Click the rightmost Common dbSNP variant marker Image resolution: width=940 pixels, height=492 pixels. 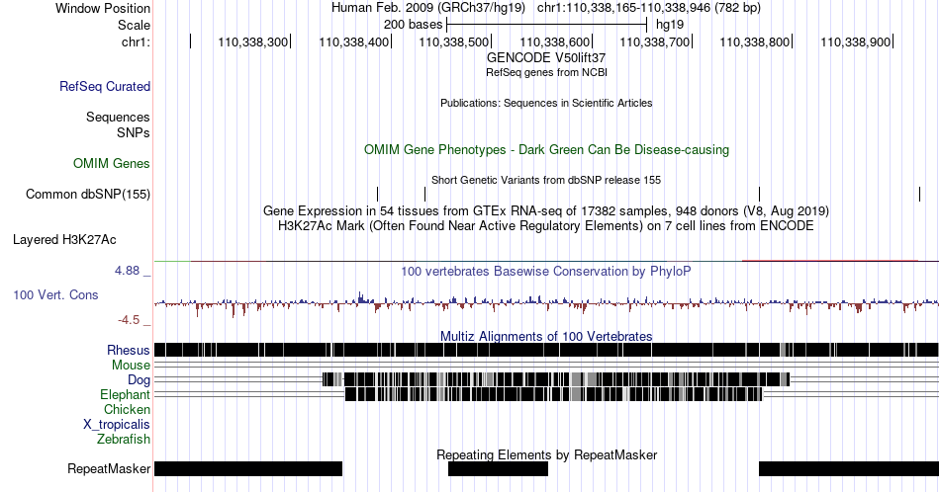919,194
